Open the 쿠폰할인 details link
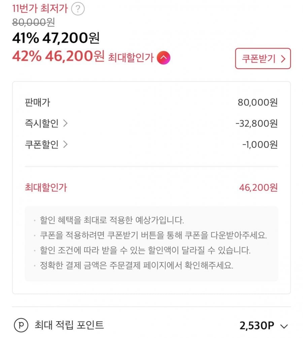This screenshot has height=338, width=303. [x=42, y=144]
